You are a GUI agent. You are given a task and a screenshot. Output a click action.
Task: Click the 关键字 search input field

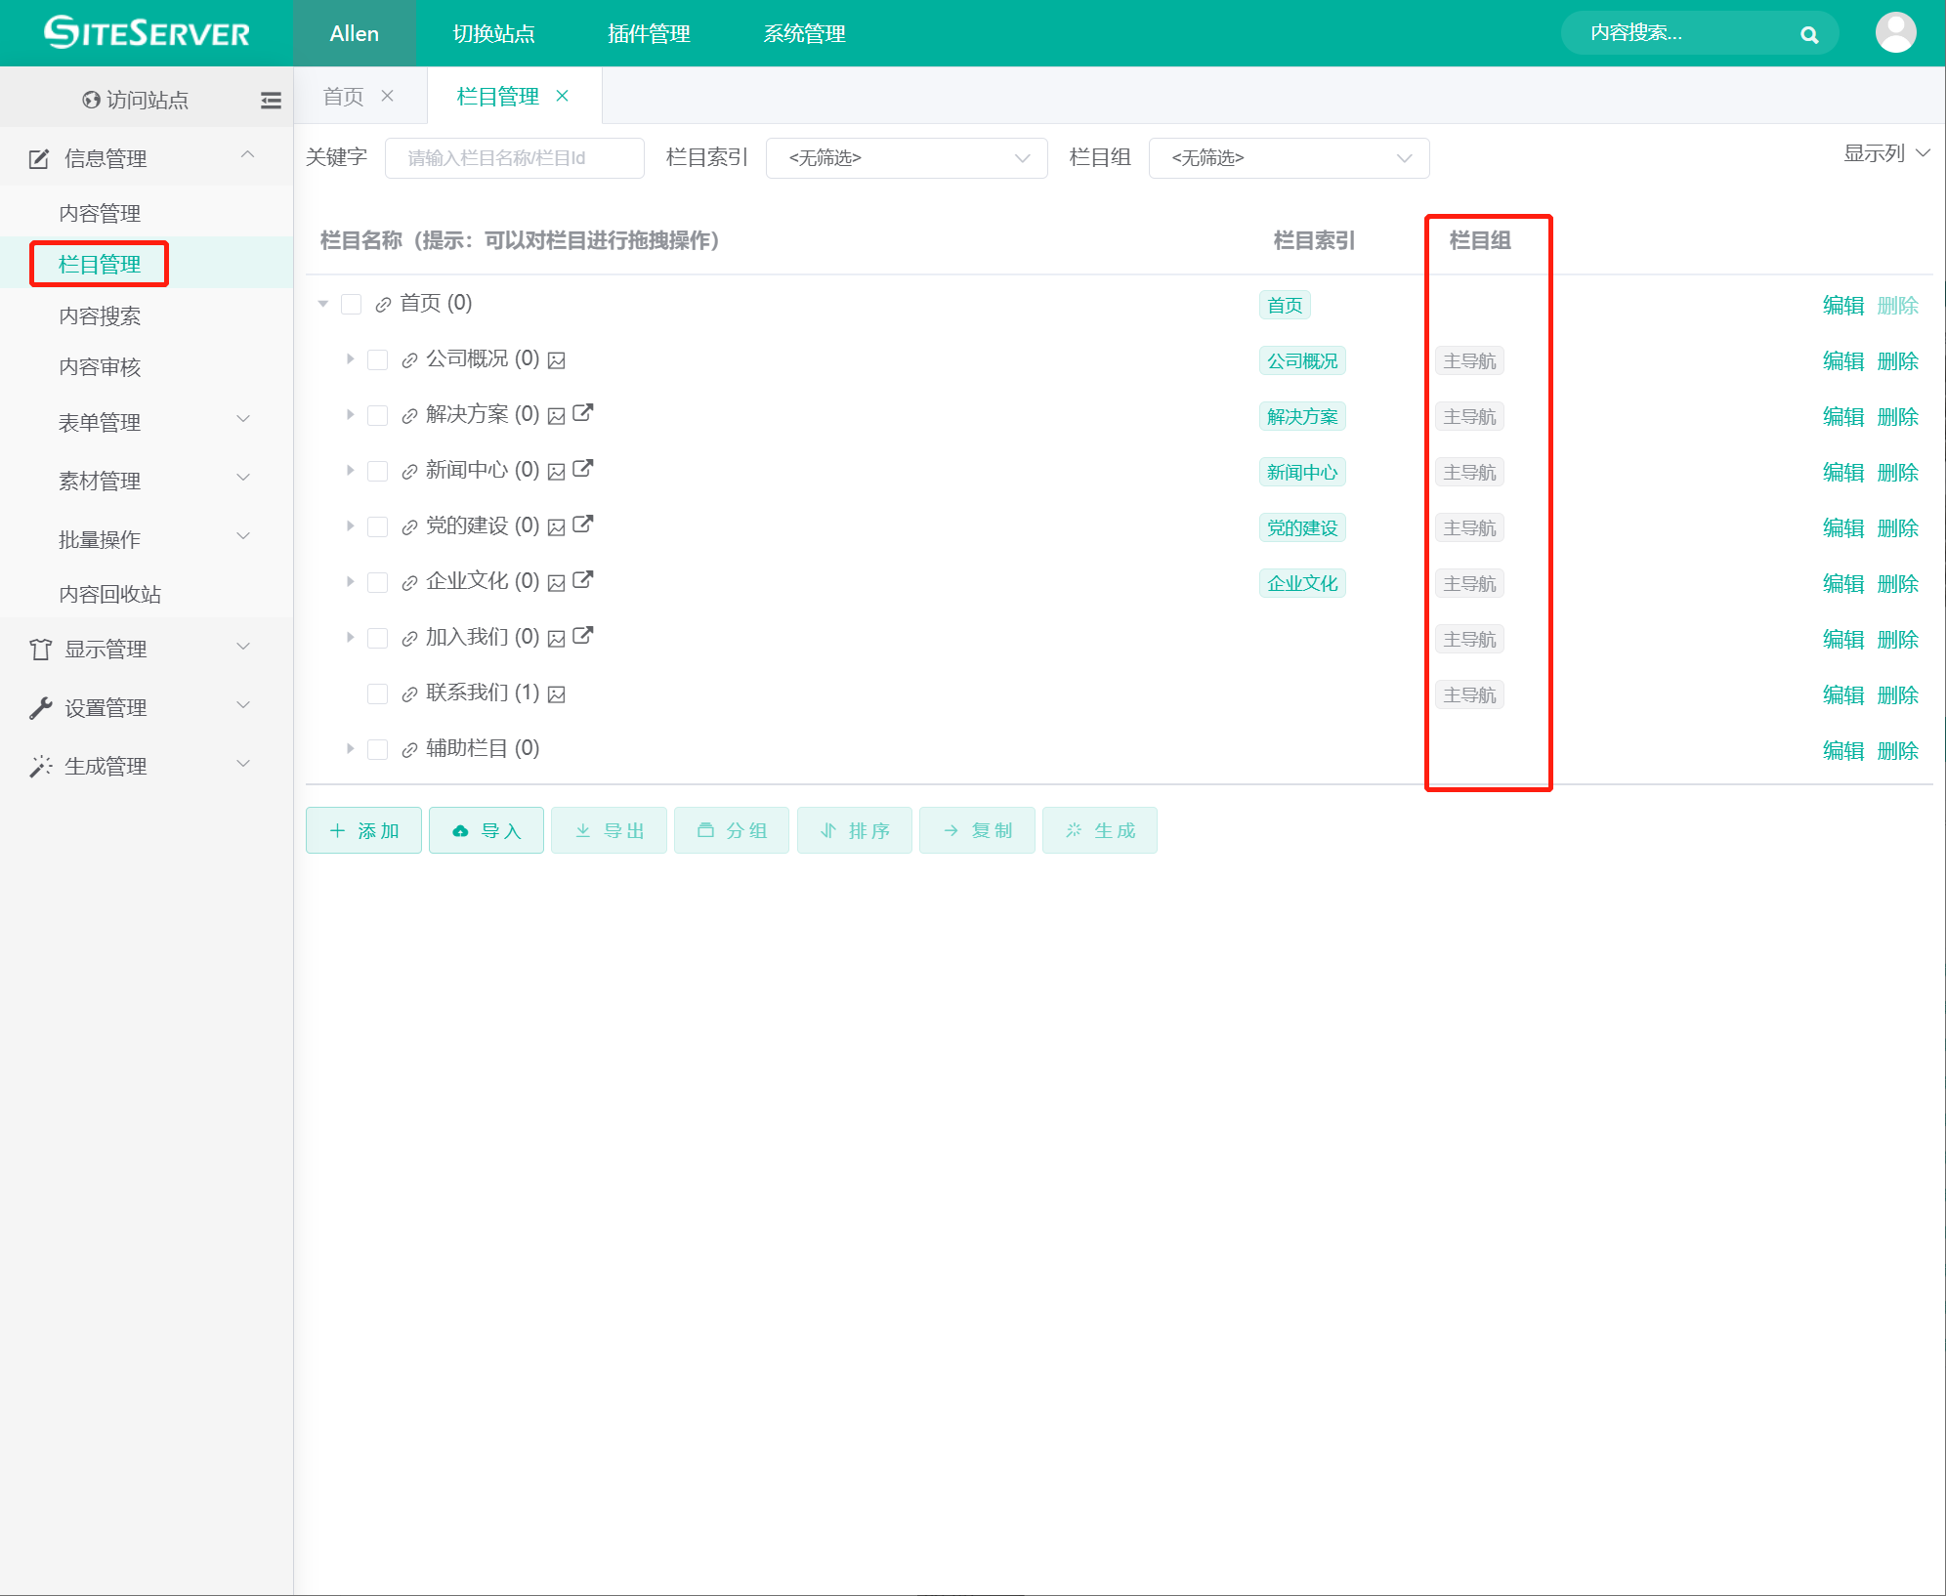click(x=514, y=158)
